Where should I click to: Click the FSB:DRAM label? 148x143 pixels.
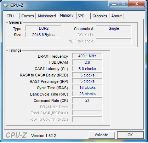point(58,62)
